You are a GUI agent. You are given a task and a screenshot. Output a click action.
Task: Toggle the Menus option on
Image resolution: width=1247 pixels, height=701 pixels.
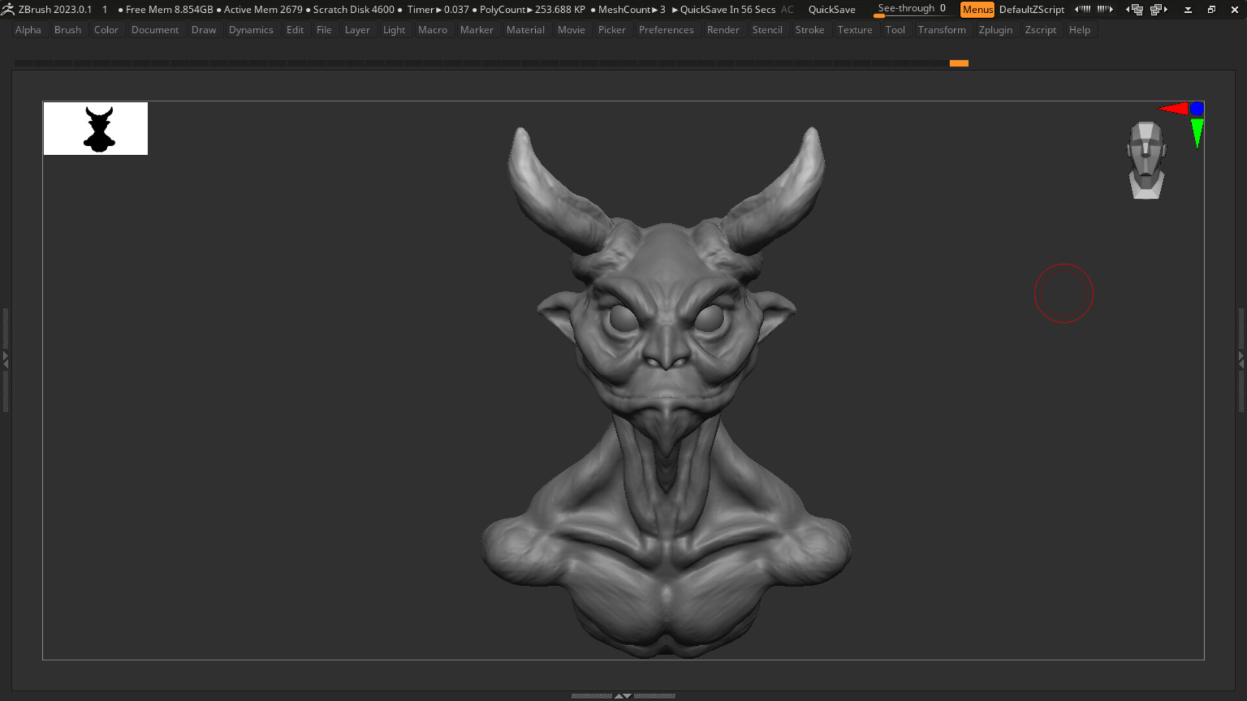pyautogui.click(x=977, y=9)
